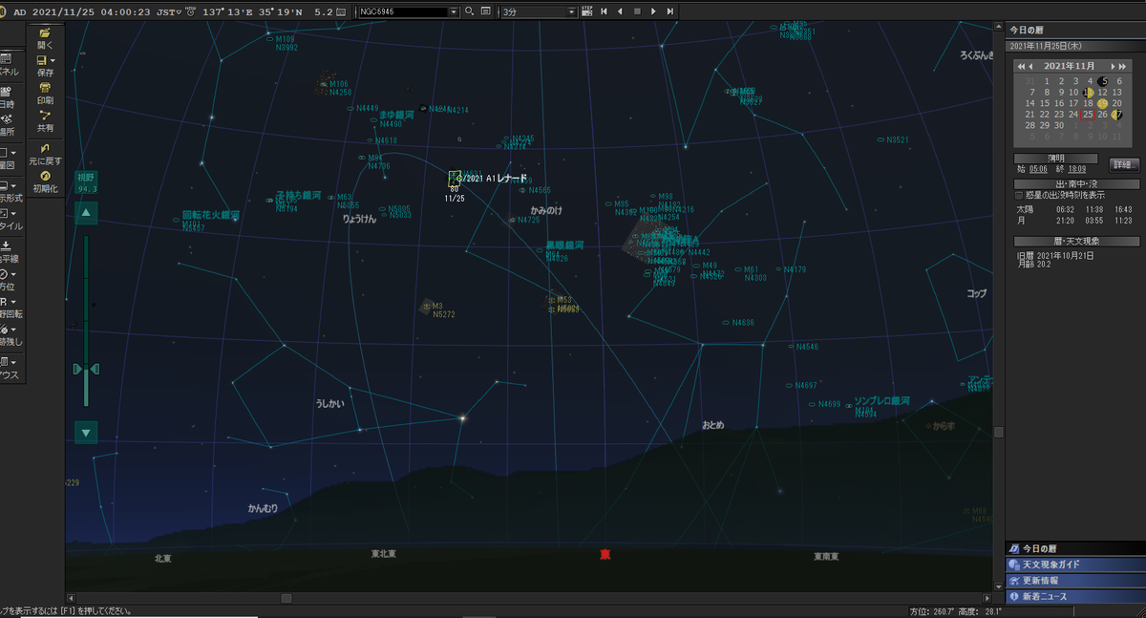Jump back with the skip-to-start button
This screenshot has height=618, width=1146.
click(604, 11)
